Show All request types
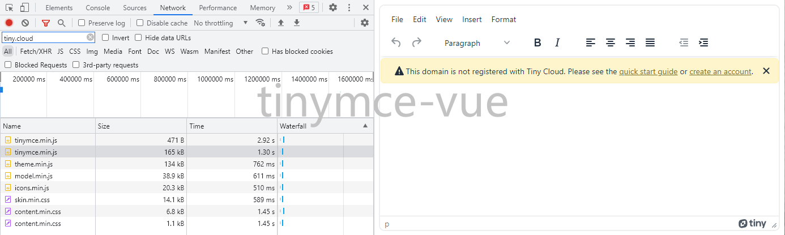 (x=7, y=52)
